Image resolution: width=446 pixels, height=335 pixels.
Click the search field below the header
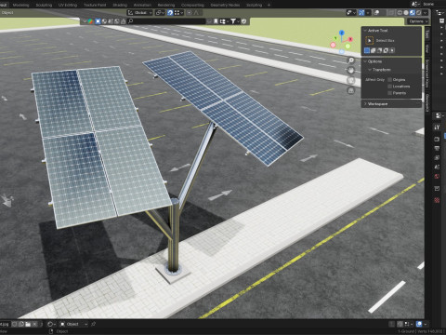click(166, 21)
